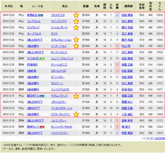165x153 pixels.
Task: Open trainer 西園 正都 in 摂津特別 row
Action: tap(127, 65)
